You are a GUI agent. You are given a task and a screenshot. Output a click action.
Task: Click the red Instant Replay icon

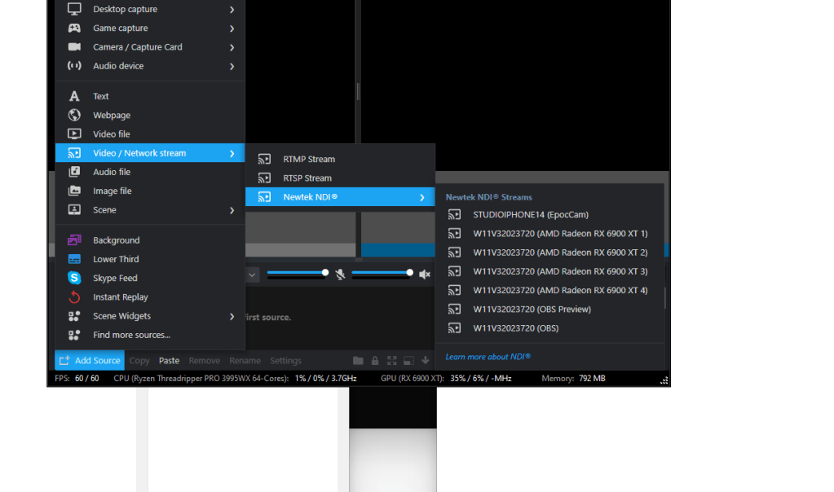point(74,297)
